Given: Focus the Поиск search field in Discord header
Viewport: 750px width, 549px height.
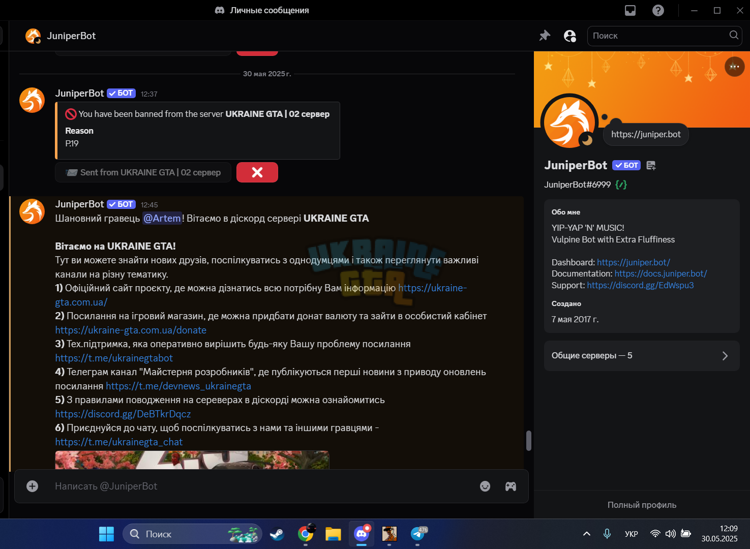Looking at the screenshot, I should (665, 36).
